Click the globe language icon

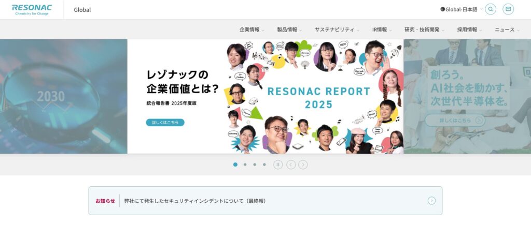442,9
